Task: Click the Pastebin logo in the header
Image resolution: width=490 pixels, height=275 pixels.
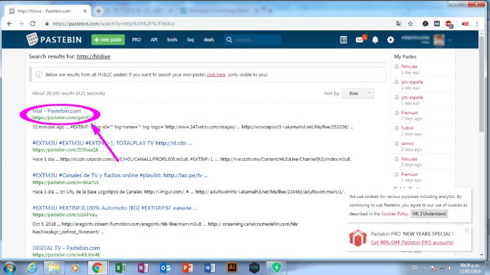Action: click(x=54, y=40)
